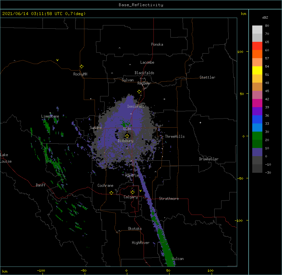Click the Cochrane label
This screenshot has width=282, height=275.
[105, 186]
